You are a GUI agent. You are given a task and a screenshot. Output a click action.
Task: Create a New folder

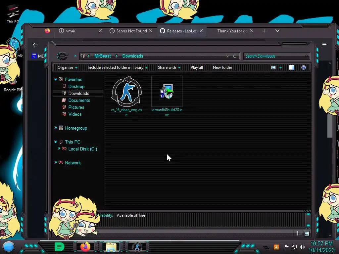222,67
